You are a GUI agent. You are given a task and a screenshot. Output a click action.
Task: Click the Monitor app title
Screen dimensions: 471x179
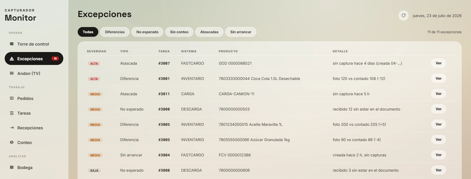(20, 18)
